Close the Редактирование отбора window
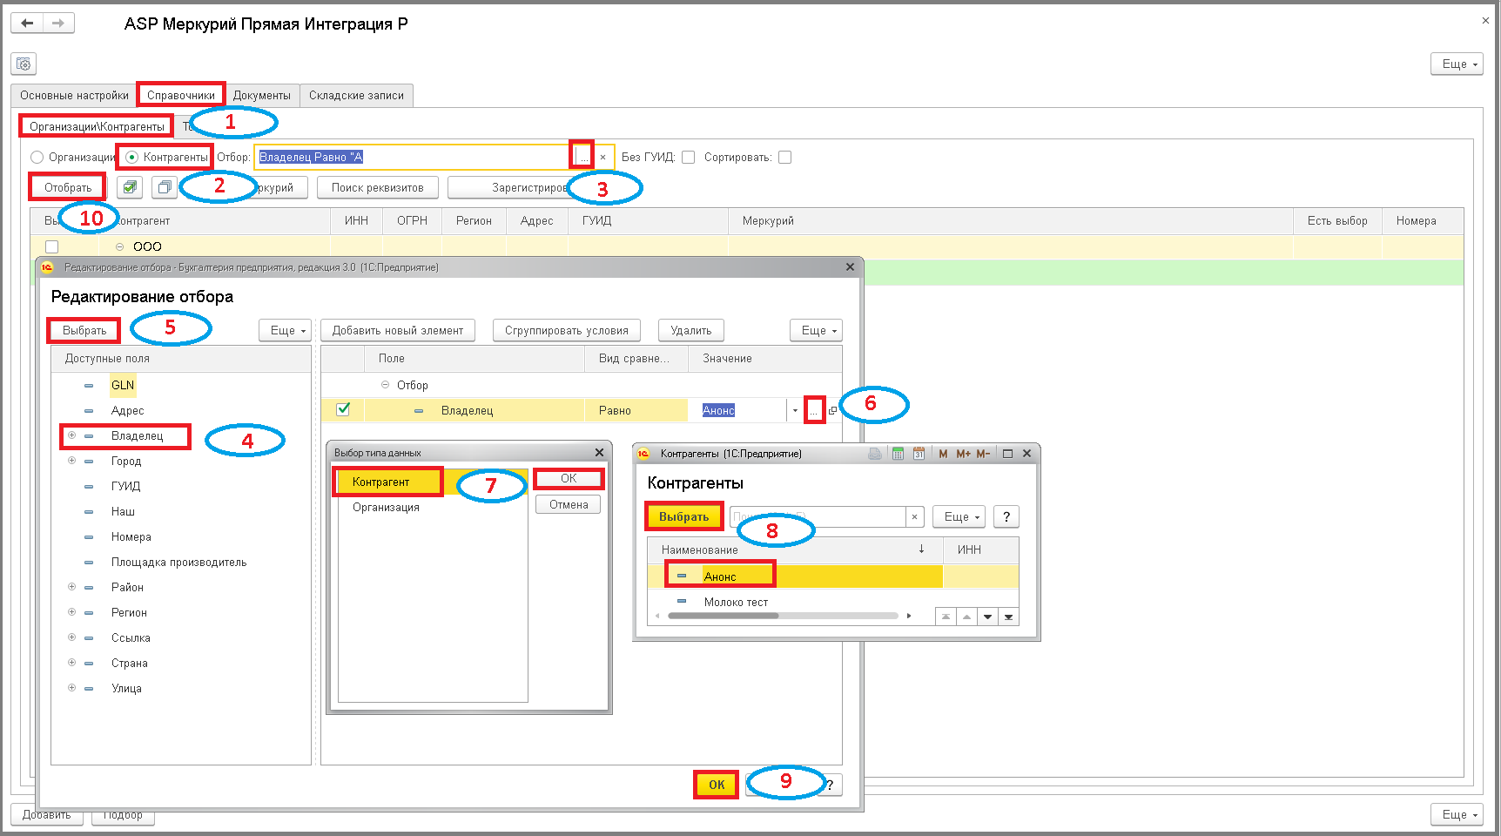The image size is (1501, 836). pyautogui.click(x=850, y=267)
